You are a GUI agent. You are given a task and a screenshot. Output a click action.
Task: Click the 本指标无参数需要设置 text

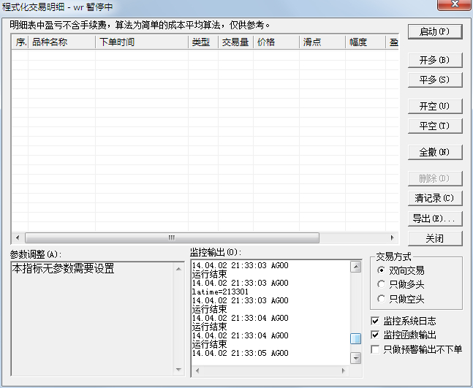pyautogui.click(x=64, y=268)
